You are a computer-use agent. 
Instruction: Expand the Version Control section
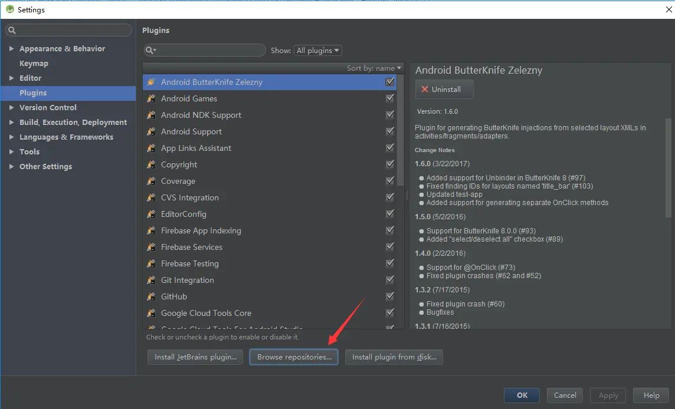click(x=12, y=107)
